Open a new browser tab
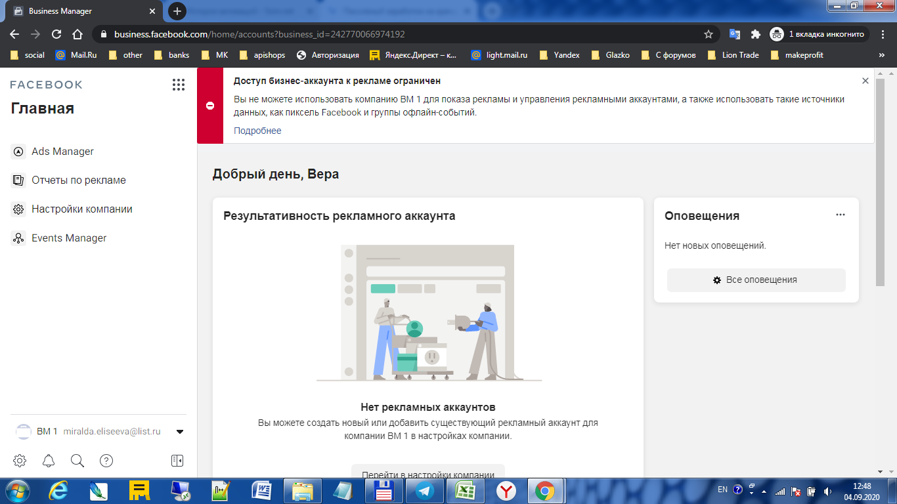This screenshot has width=897, height=504. (x=177, y=11)
